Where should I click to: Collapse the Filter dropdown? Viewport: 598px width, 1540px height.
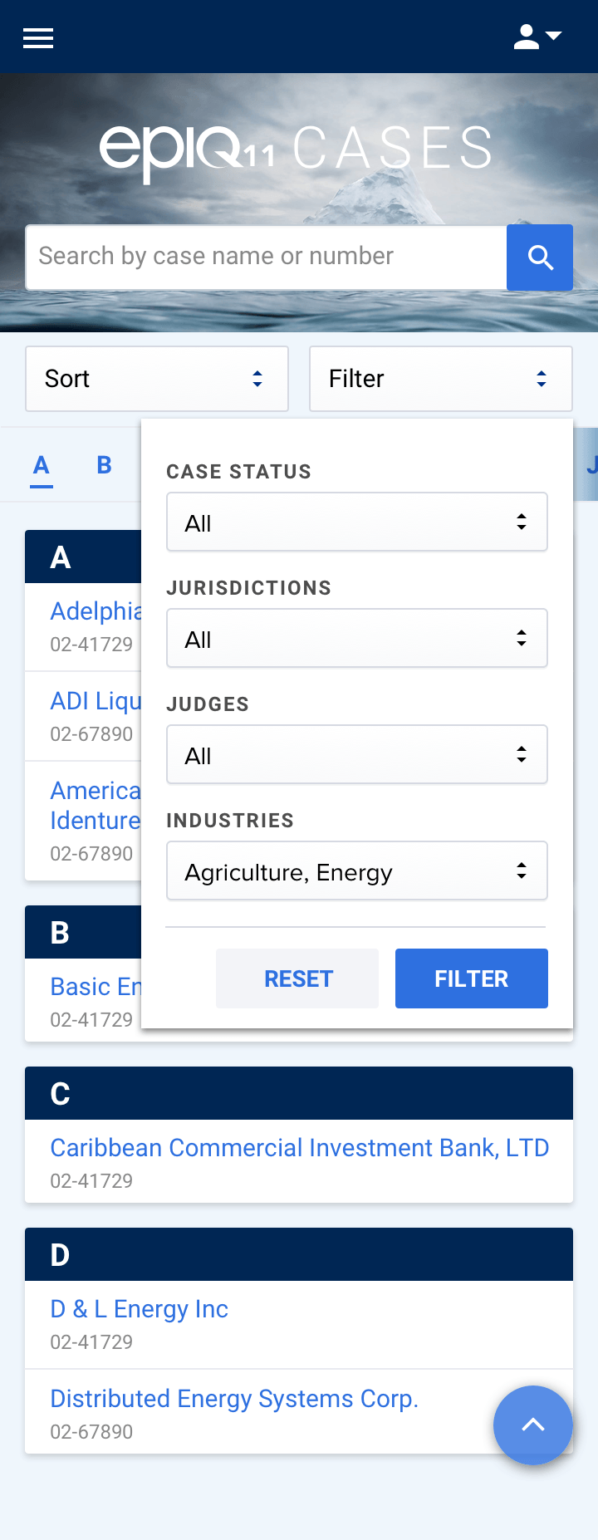point(440,379)
